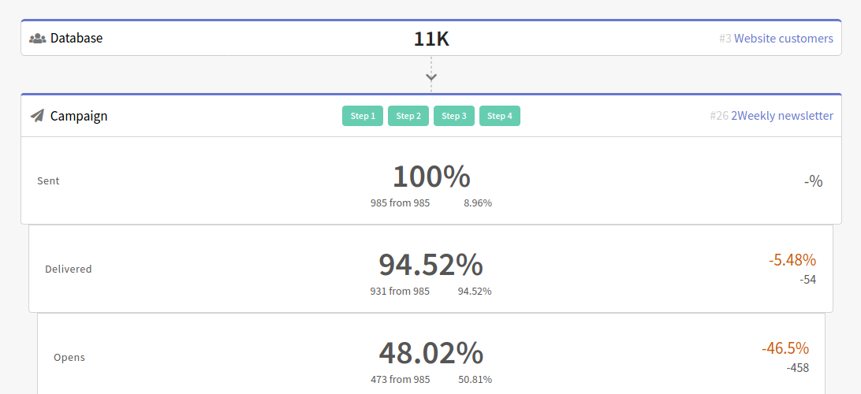Select the Step 4 button
Viewport: 861px width, 394px height.
pos(500,116)
